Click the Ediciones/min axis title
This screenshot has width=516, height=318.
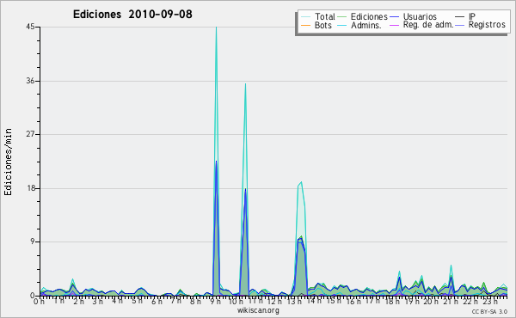coord(8,162)
